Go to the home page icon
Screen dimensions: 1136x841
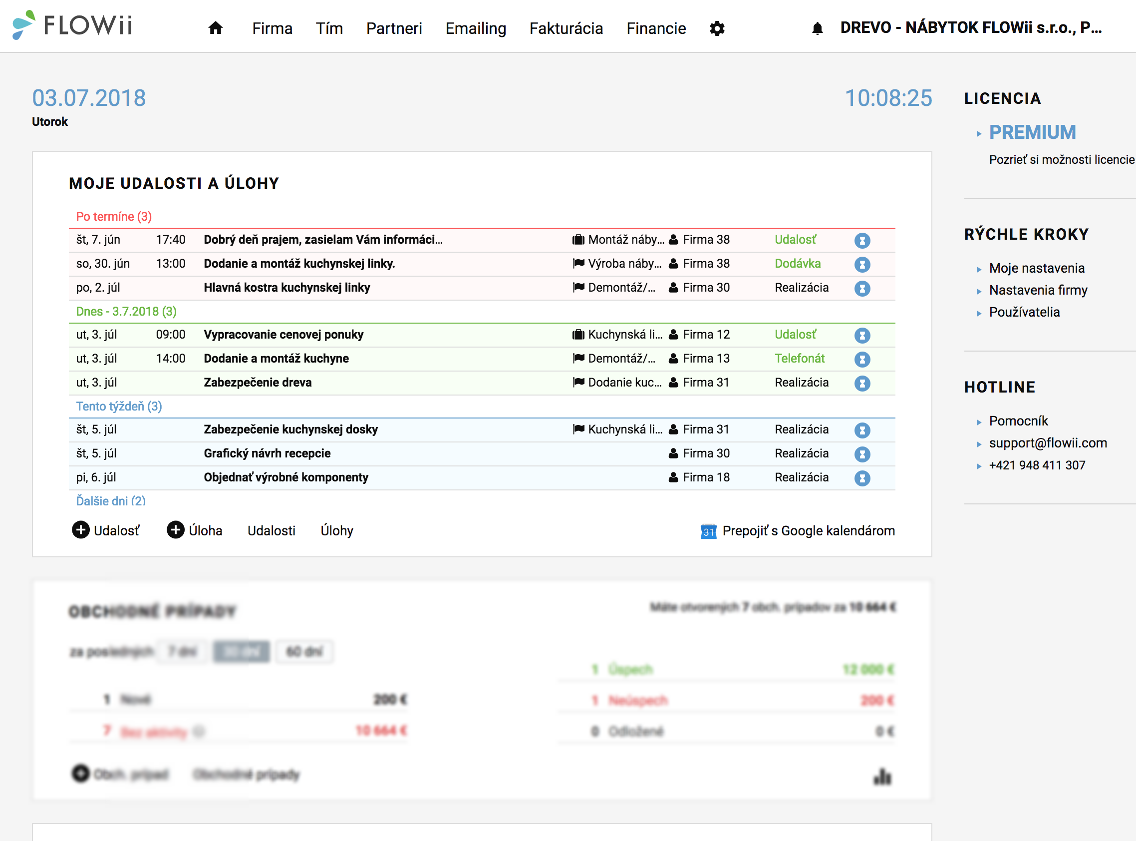[216, 28]
